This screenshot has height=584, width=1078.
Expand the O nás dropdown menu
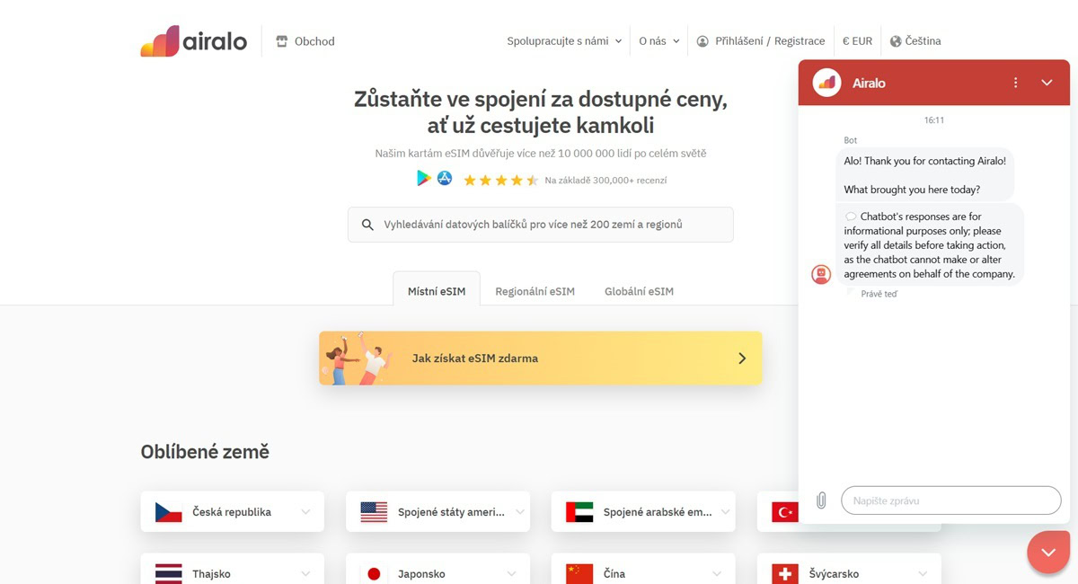coord(659,41)
